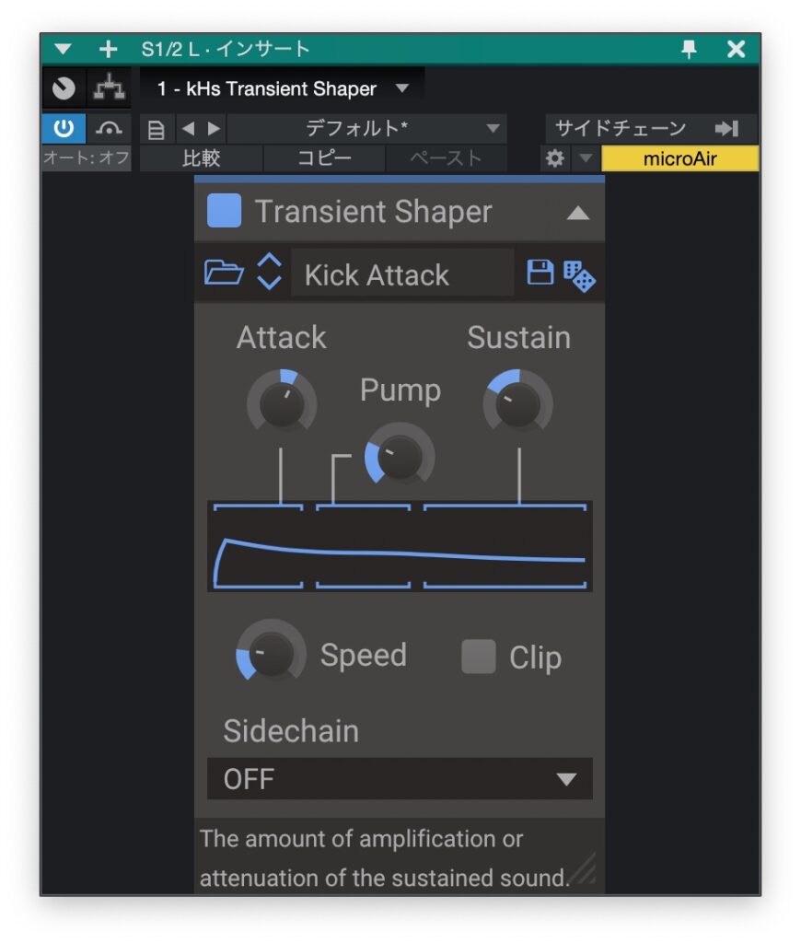The width and height of the screenshot is (801, 943).
Task: Click the pin window icon
Action: point(689,50)
